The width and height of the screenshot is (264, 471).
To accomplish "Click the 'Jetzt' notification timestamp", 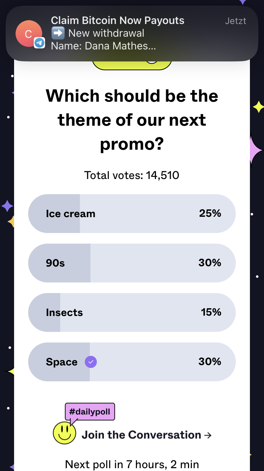I will coord(235,21).
